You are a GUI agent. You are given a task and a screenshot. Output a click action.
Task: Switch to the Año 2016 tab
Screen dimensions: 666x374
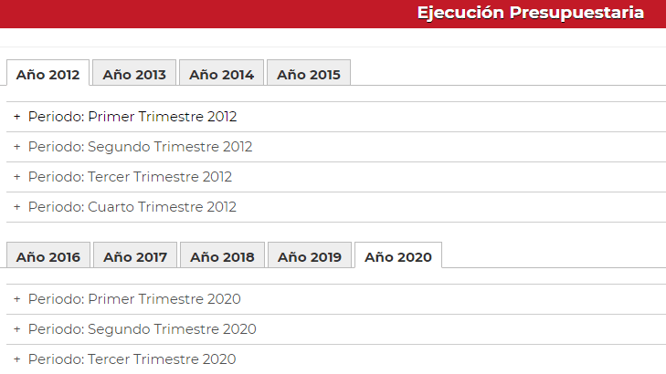[48, 255]
